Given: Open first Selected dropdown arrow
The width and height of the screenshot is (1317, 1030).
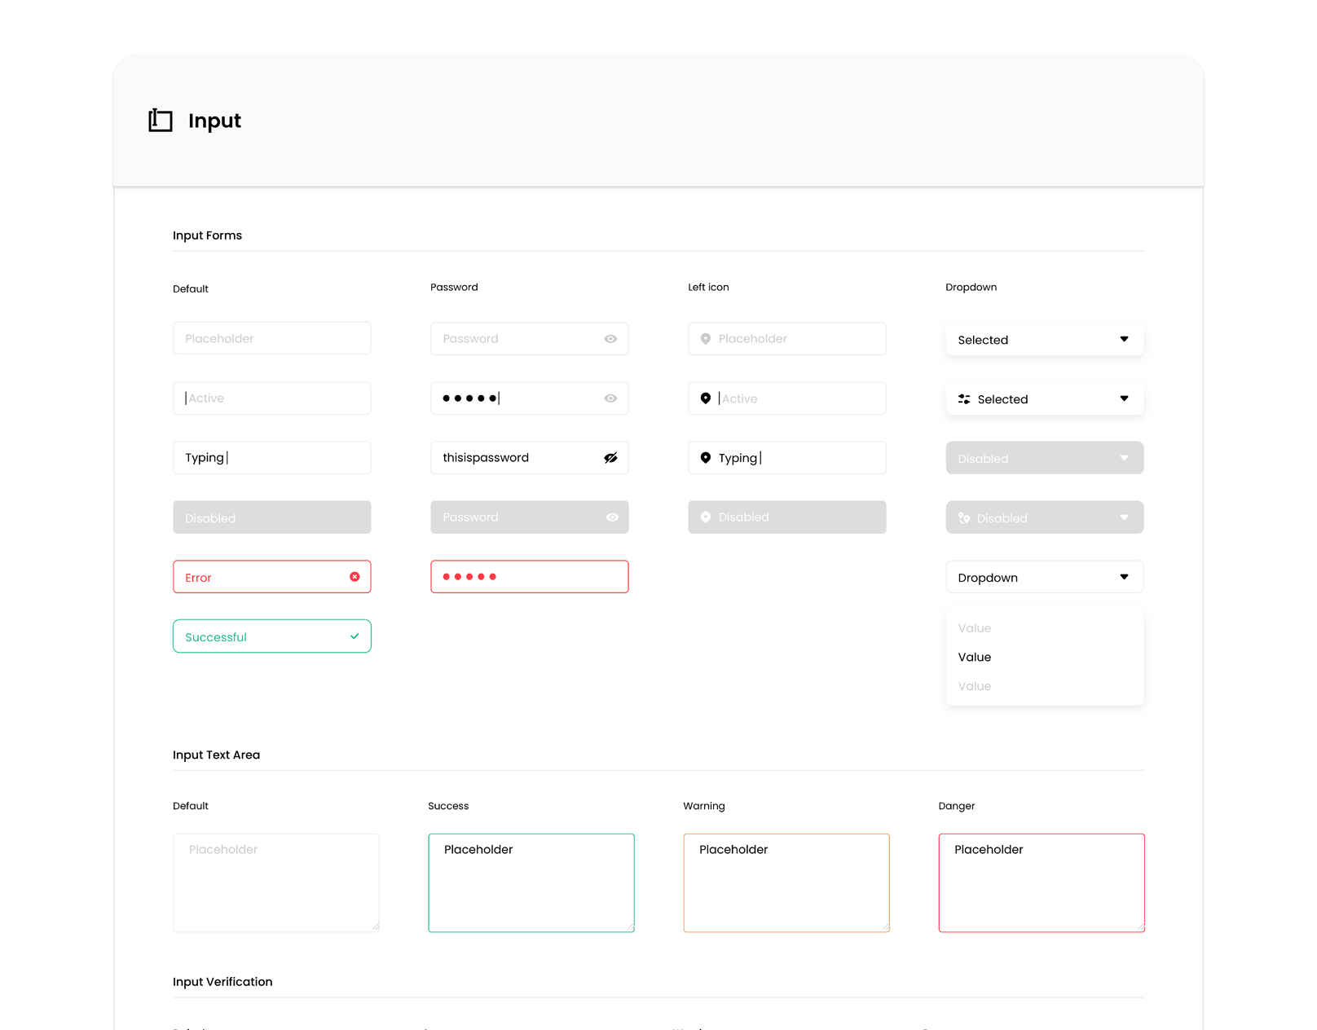Looking at the screenshot, I should click(1124, 339).
